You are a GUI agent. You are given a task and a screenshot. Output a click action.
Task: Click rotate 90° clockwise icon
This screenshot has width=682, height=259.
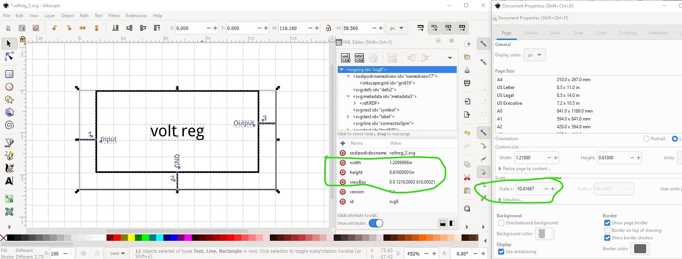point(69,28)
